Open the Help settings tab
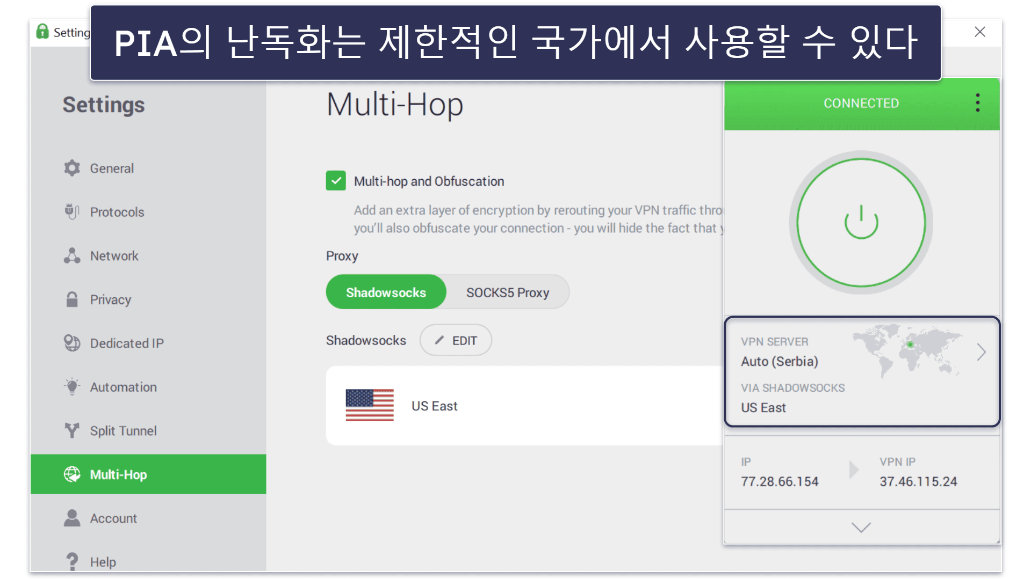 tap(148, 562)
